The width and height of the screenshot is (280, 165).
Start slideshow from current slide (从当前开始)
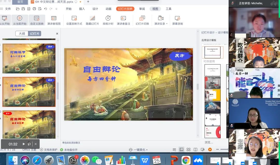tap(20, 20)
